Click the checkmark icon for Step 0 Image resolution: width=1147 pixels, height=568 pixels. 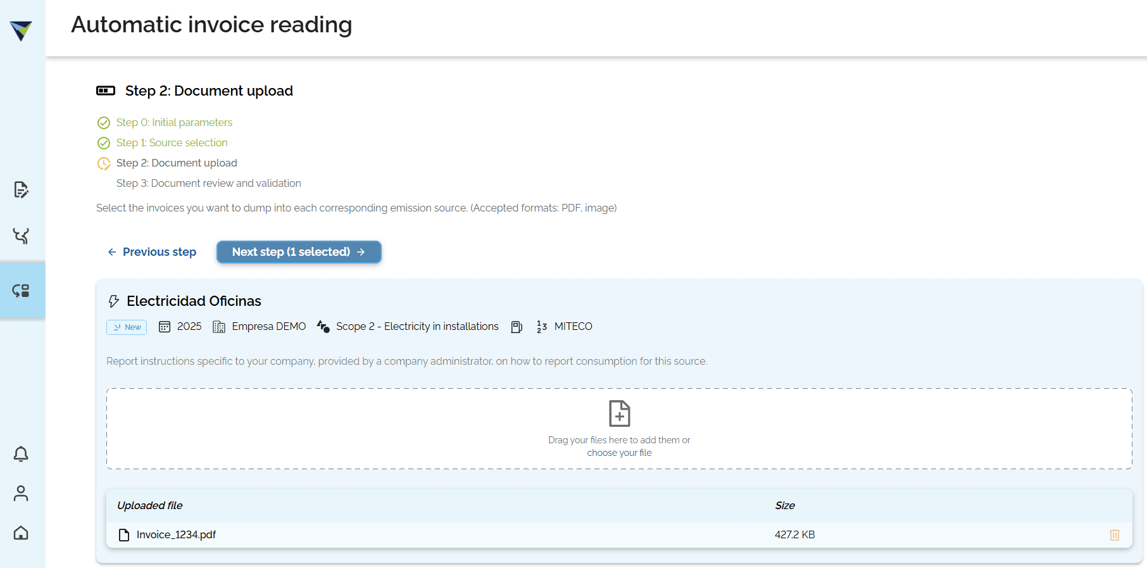pos(104,123)
